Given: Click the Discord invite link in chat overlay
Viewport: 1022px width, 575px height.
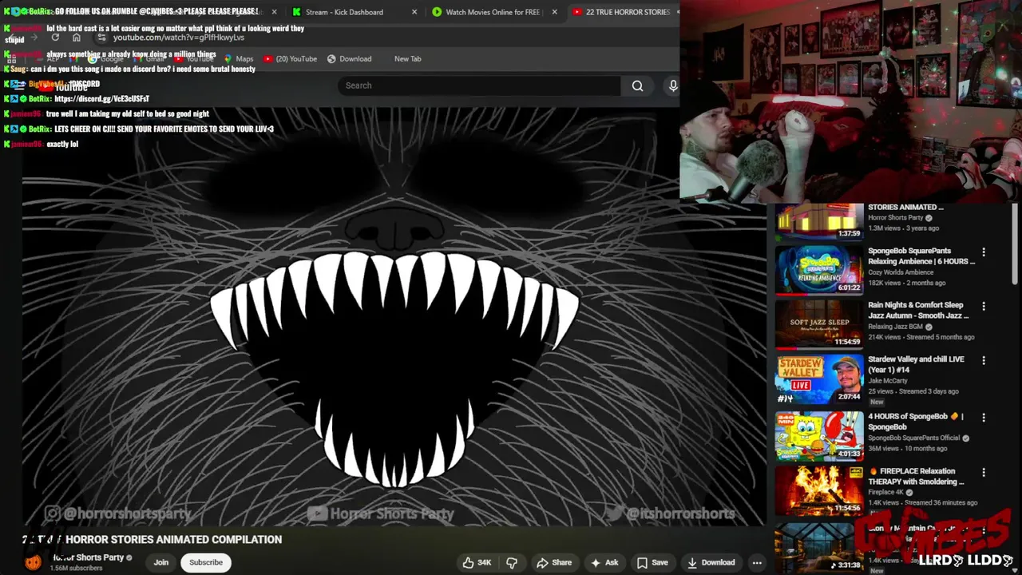Looking at the screenshot, I should click(102, 98).
